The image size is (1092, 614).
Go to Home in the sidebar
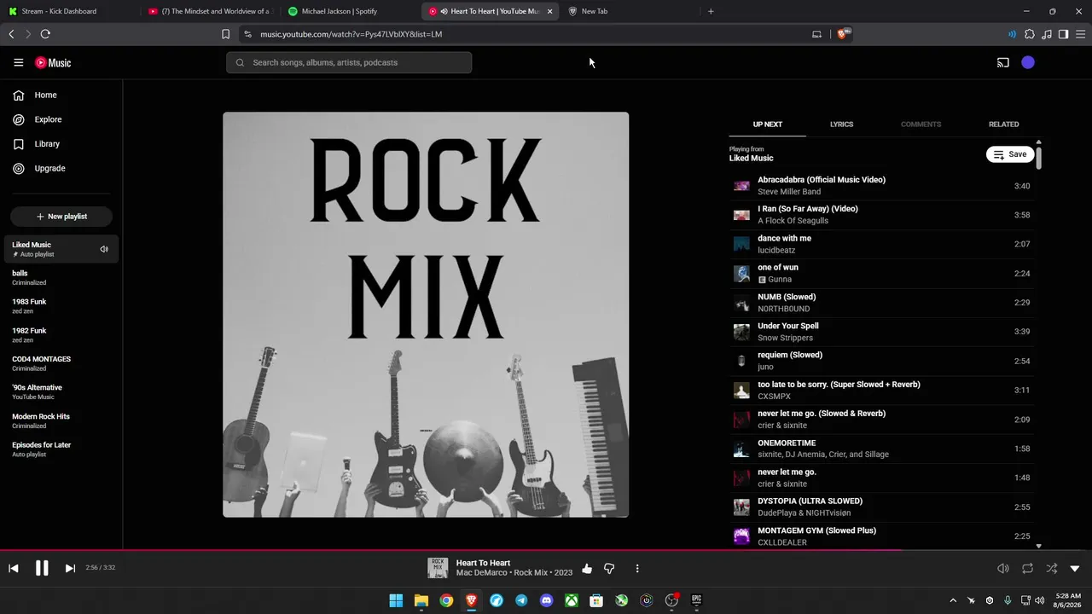[x=61, y=95]
